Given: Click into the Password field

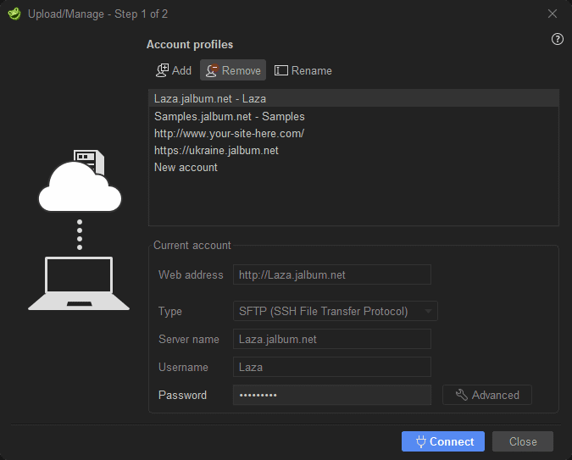Looking at the screenshot, I should point(332,395).
